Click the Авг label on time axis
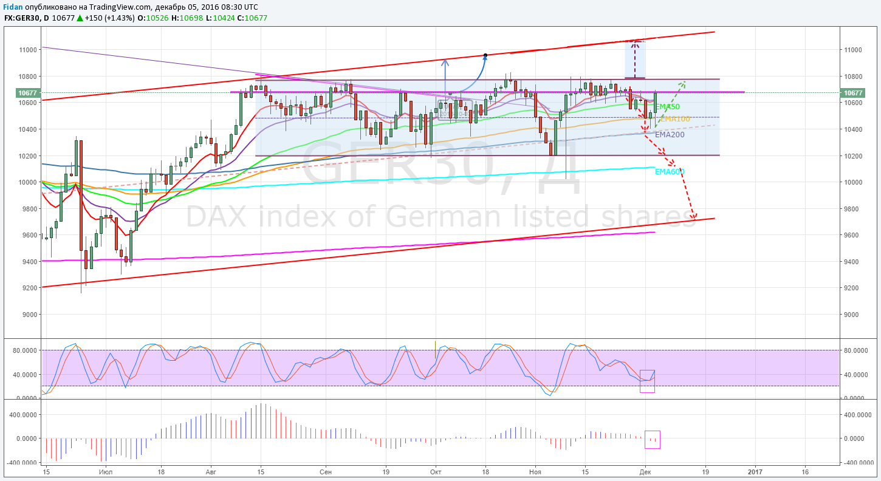 click(x=211, y=471)
